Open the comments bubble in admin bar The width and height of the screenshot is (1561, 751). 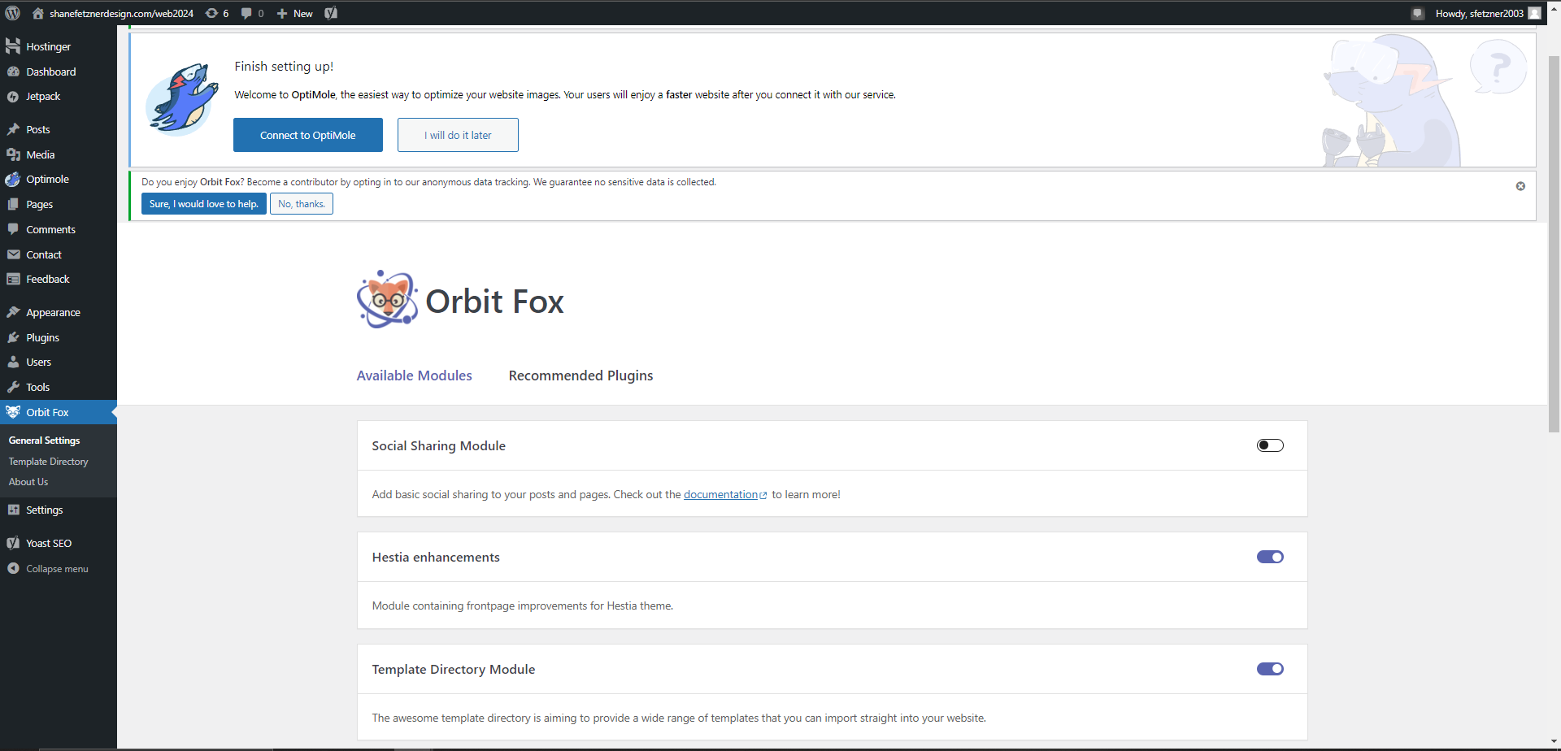tap(252, 13)
